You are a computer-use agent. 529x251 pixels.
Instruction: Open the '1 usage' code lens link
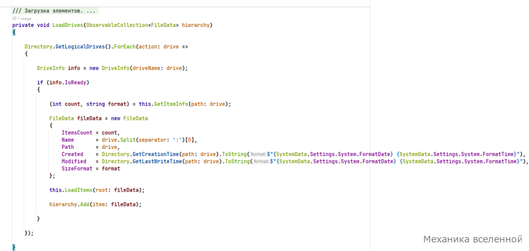(24, 18)
